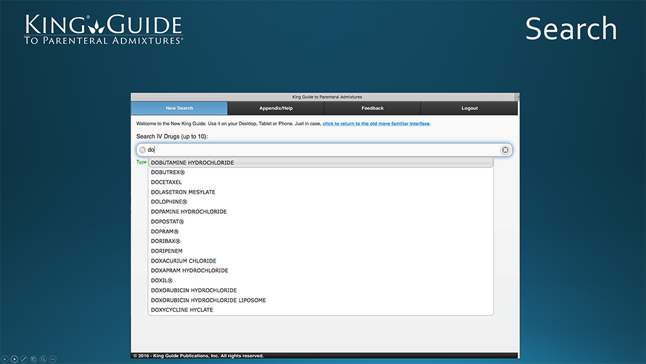Pick DOXAPRAM HYDROCHLORIDE suggestion

tap(320, 270)
